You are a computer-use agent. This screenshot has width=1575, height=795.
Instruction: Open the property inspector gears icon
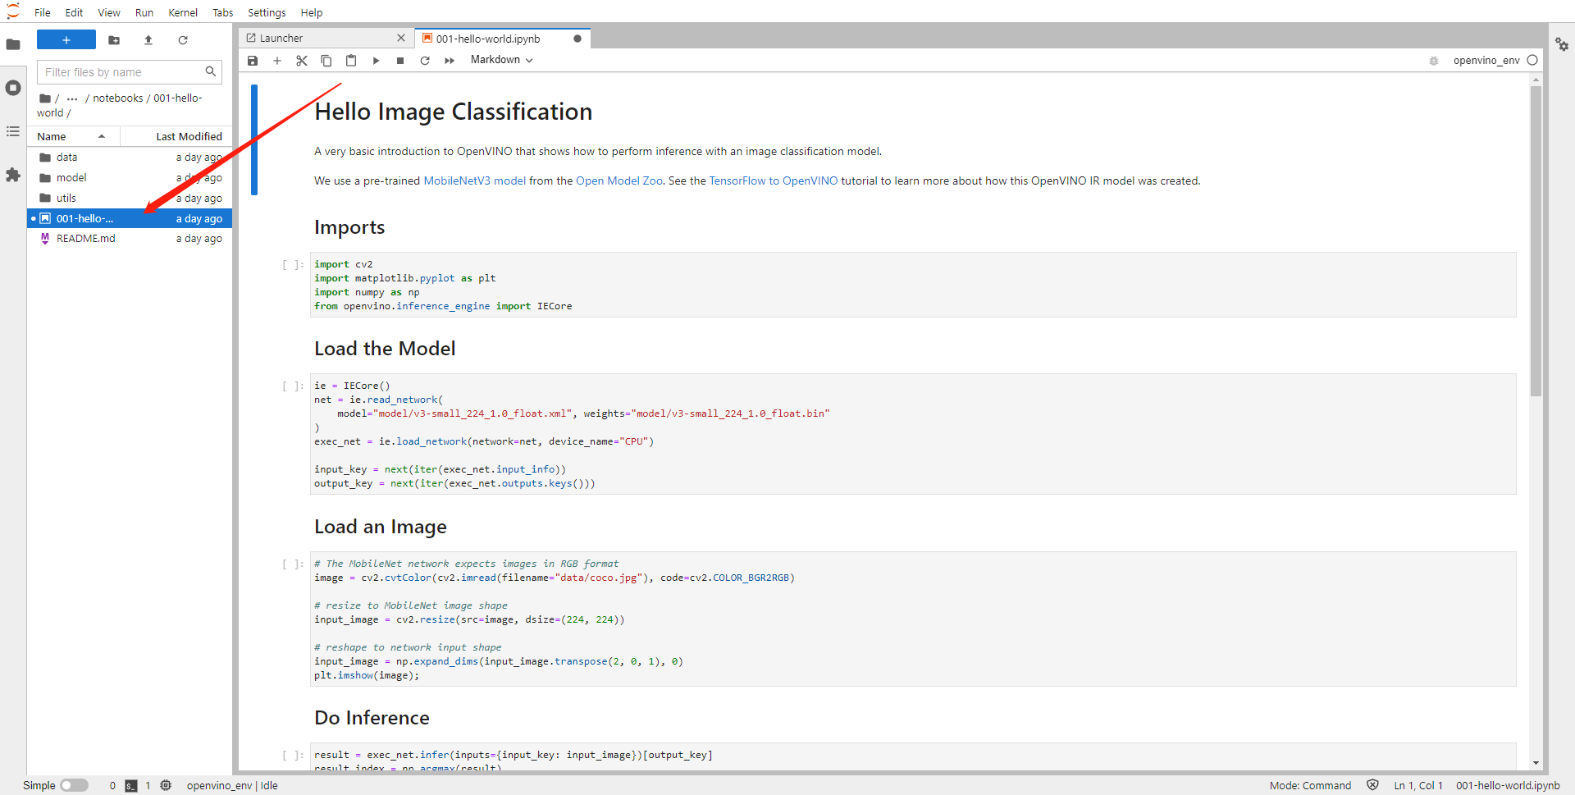tap(1562, 44)
